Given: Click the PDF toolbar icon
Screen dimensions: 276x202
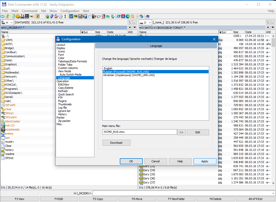Looking at the screenshot, I should point(76,16).
